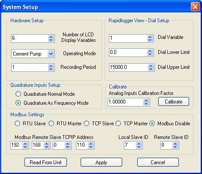
Task: Select the Modbus Disable radio button
Action: (152, 124)
